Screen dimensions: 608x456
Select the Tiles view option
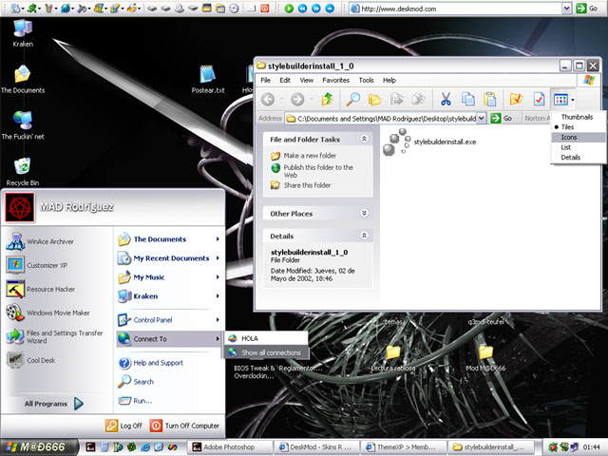(x=567, y=126)
